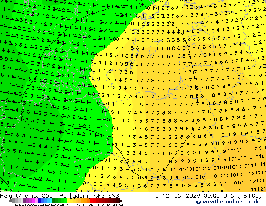Pick the bright yellow legend swatch

pyautogui.click(x=68, y=201)
